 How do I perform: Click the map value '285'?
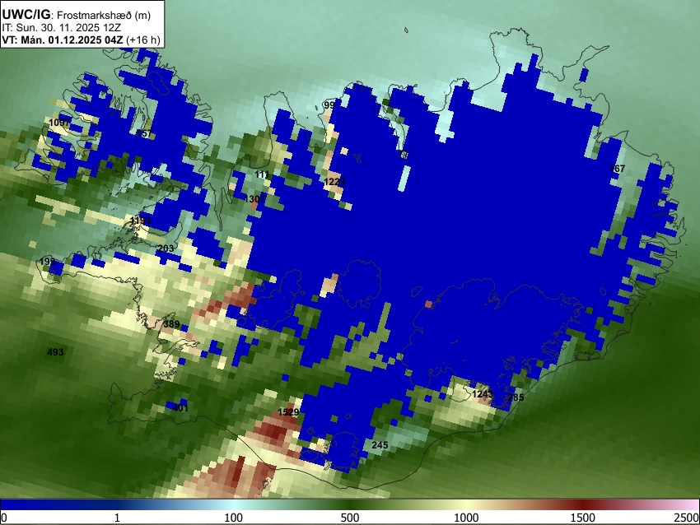click(516, 397)
